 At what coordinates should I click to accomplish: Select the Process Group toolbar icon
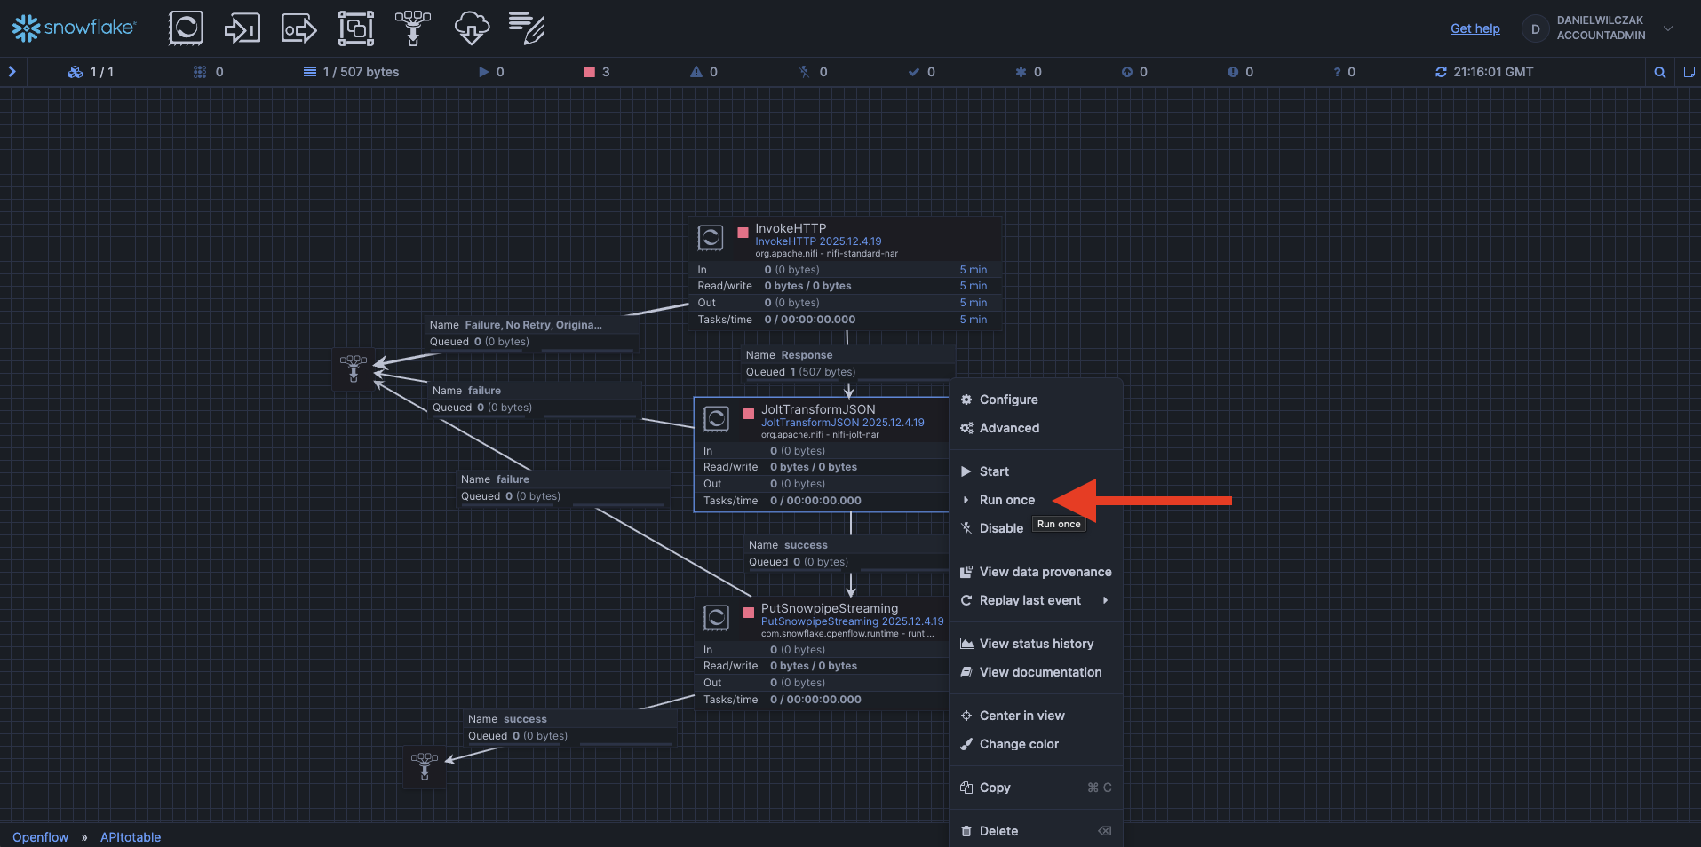pyautogui.click(x=355, y=28)
